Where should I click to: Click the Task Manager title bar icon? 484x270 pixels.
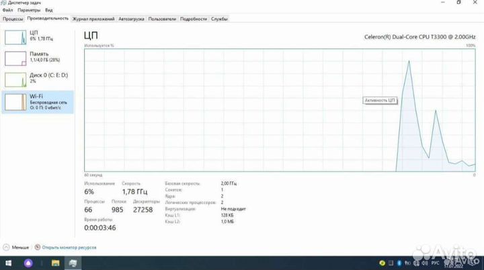[4, 3]
